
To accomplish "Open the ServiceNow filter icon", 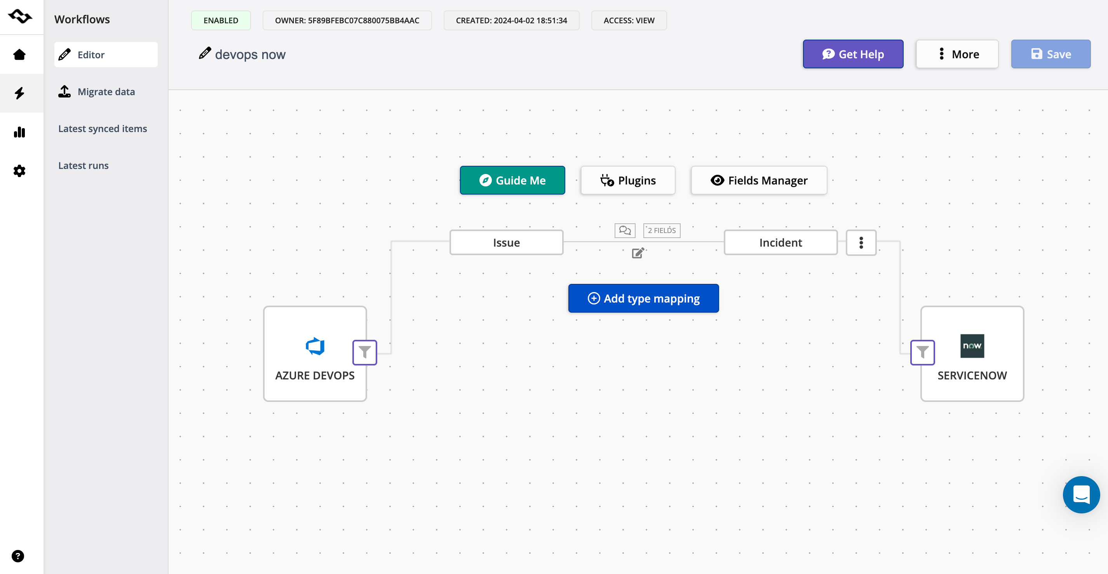I will pyautogui.click(x=922, y=353).
